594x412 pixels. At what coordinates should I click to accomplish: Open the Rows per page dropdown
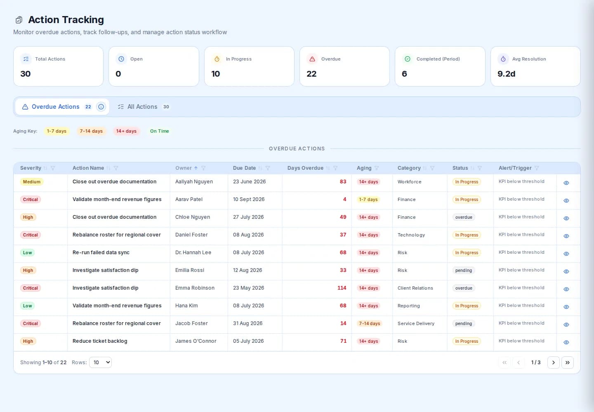pyautogui.click(x=100, y=363)
